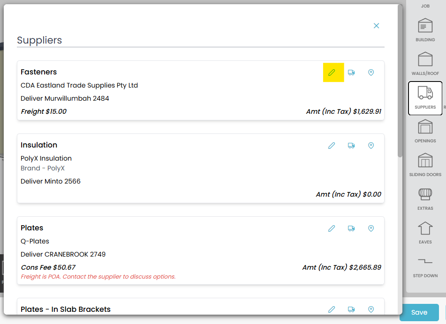Open the Extras sidebar section
The width and height of the screenshot is (446, 324).
[425, 199]
